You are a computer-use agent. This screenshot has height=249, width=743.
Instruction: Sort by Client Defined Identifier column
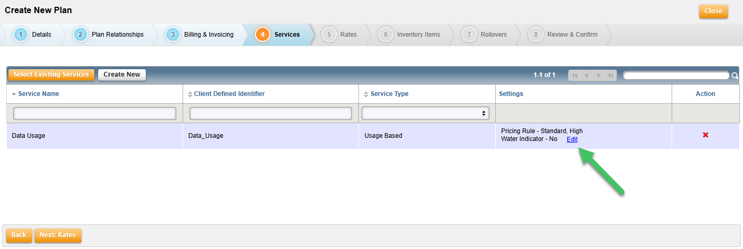(229, 94)
